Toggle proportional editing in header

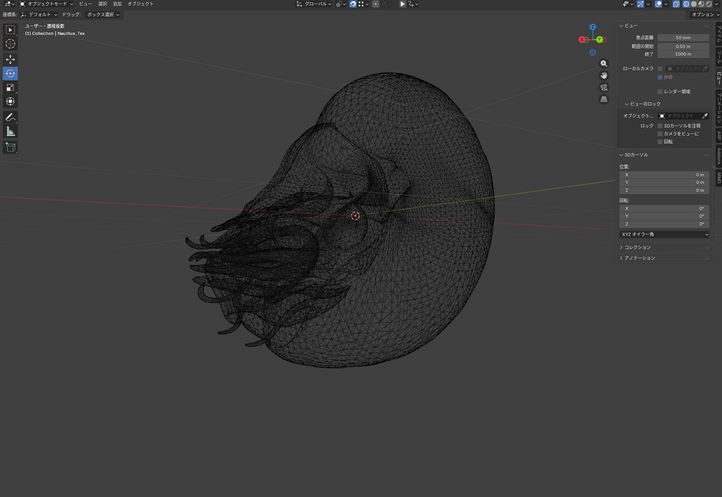pyautogui.click(x=376, y=4)
